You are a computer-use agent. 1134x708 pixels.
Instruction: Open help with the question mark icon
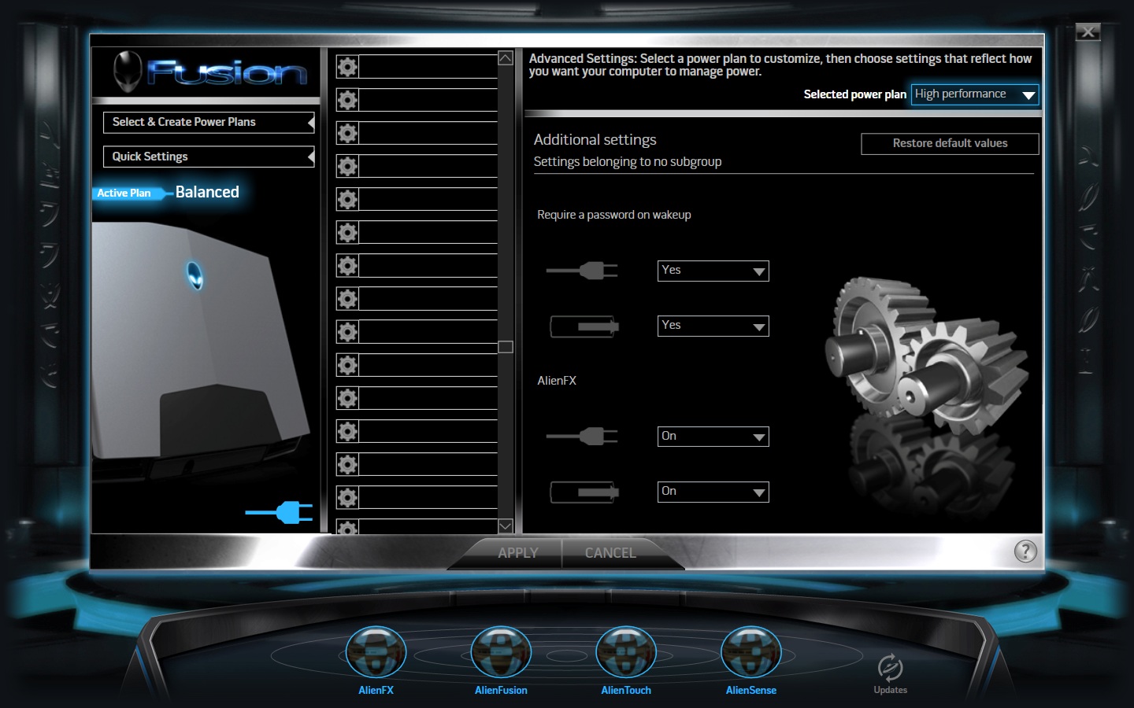1025,551
